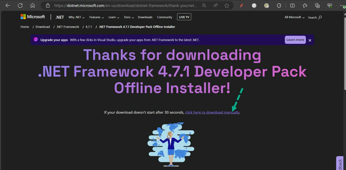Image resolution: width=346 pixels, height=170 pixels.
Task: Click the search magnifier next to Search
Action: click(320, 17)
